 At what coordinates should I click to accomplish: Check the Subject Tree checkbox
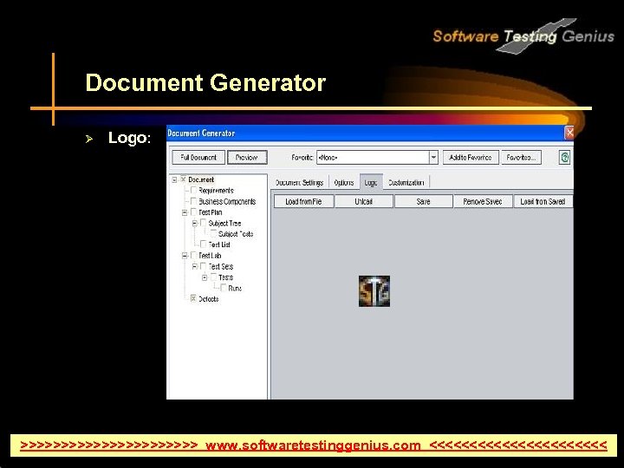pyautogui.click(x=204, y=223)
